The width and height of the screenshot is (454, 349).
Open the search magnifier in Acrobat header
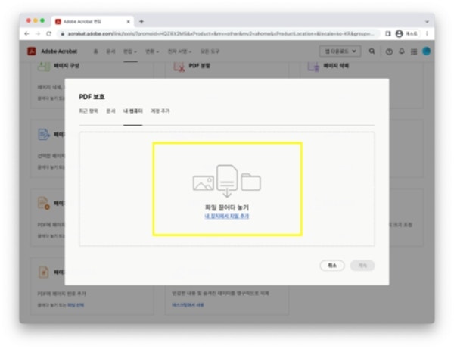point(372,51)
